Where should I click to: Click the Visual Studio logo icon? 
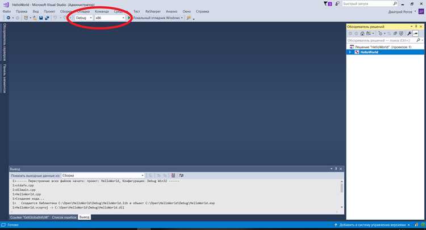(x=6, y=5)
